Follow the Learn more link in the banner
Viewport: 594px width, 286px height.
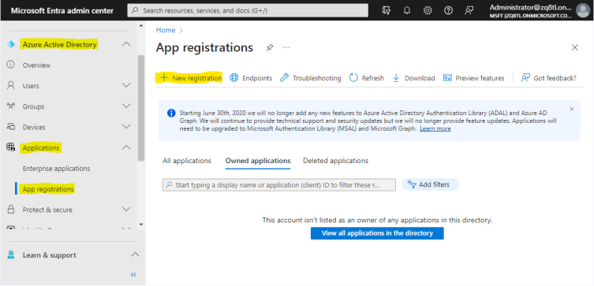point(435,128)
